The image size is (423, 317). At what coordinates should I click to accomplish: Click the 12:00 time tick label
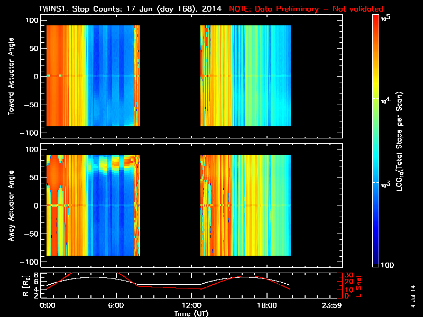click(191, 305)
